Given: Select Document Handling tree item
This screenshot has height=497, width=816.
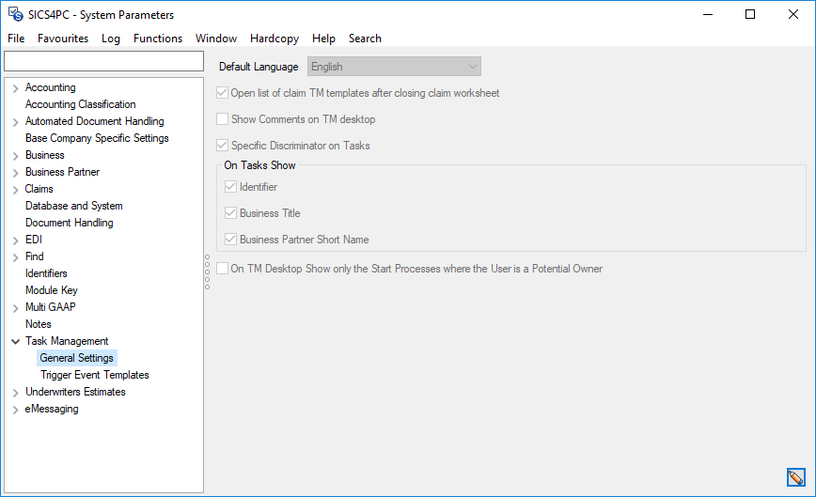Looking at the screenshot, I should (70, 223).
